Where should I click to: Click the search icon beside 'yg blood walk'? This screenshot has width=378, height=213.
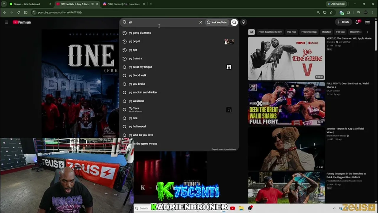click(x=125, y=75)
